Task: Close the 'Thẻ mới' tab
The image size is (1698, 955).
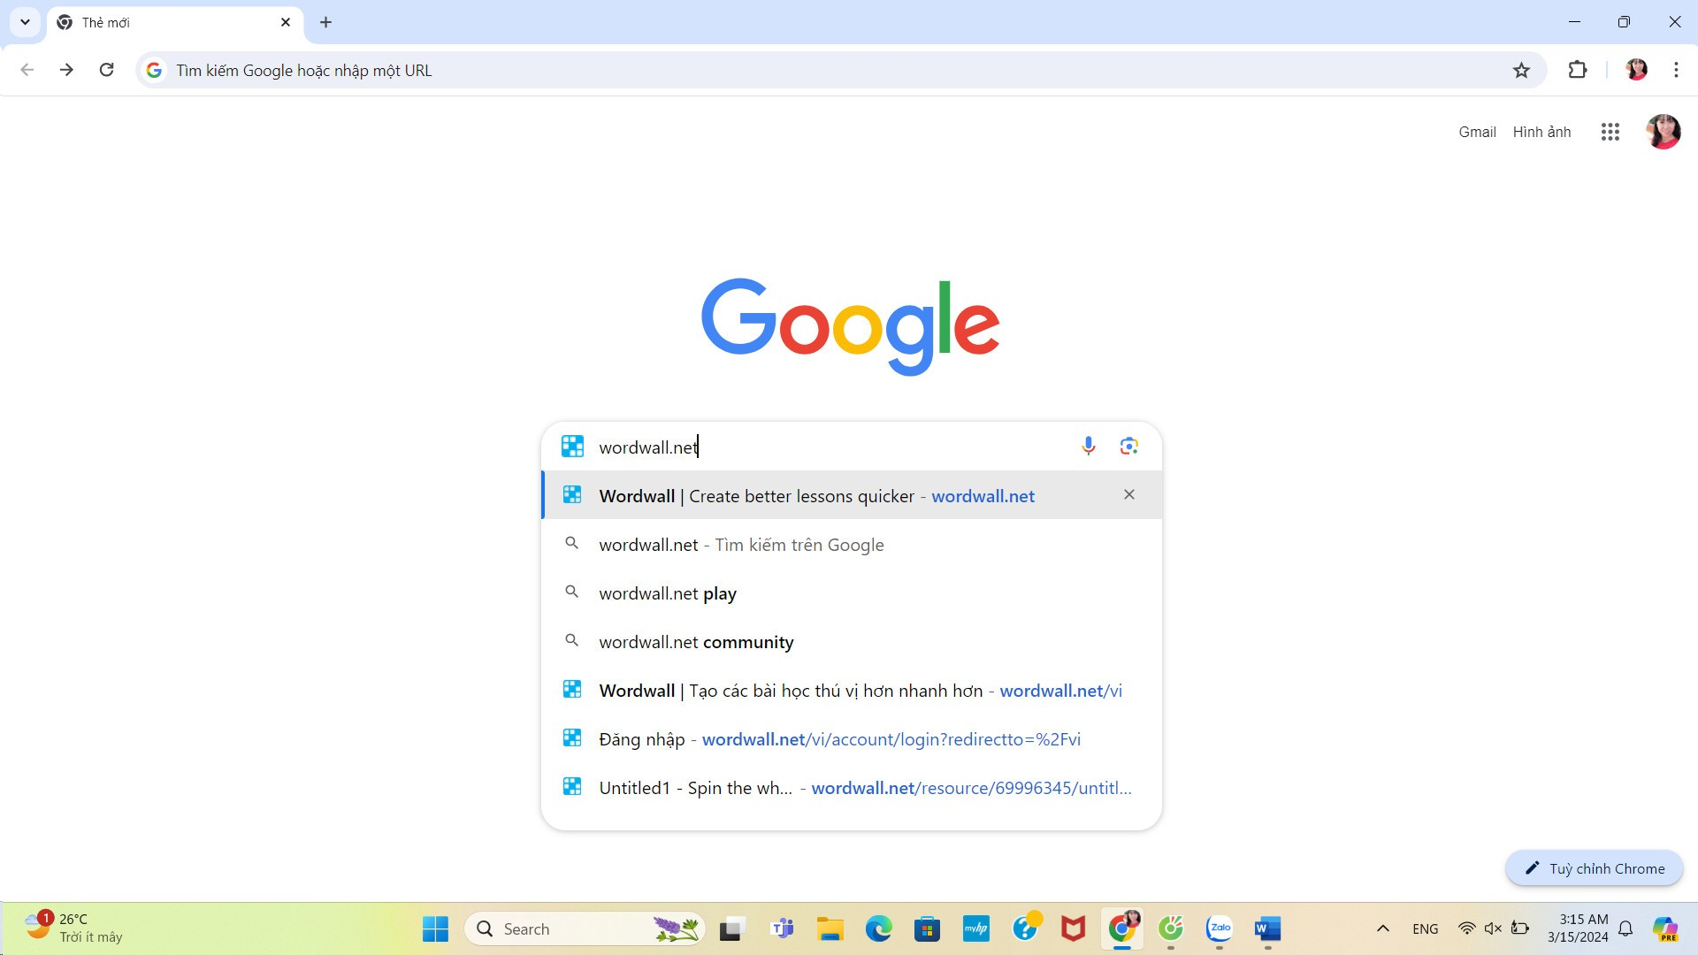Action: (286, 22)
